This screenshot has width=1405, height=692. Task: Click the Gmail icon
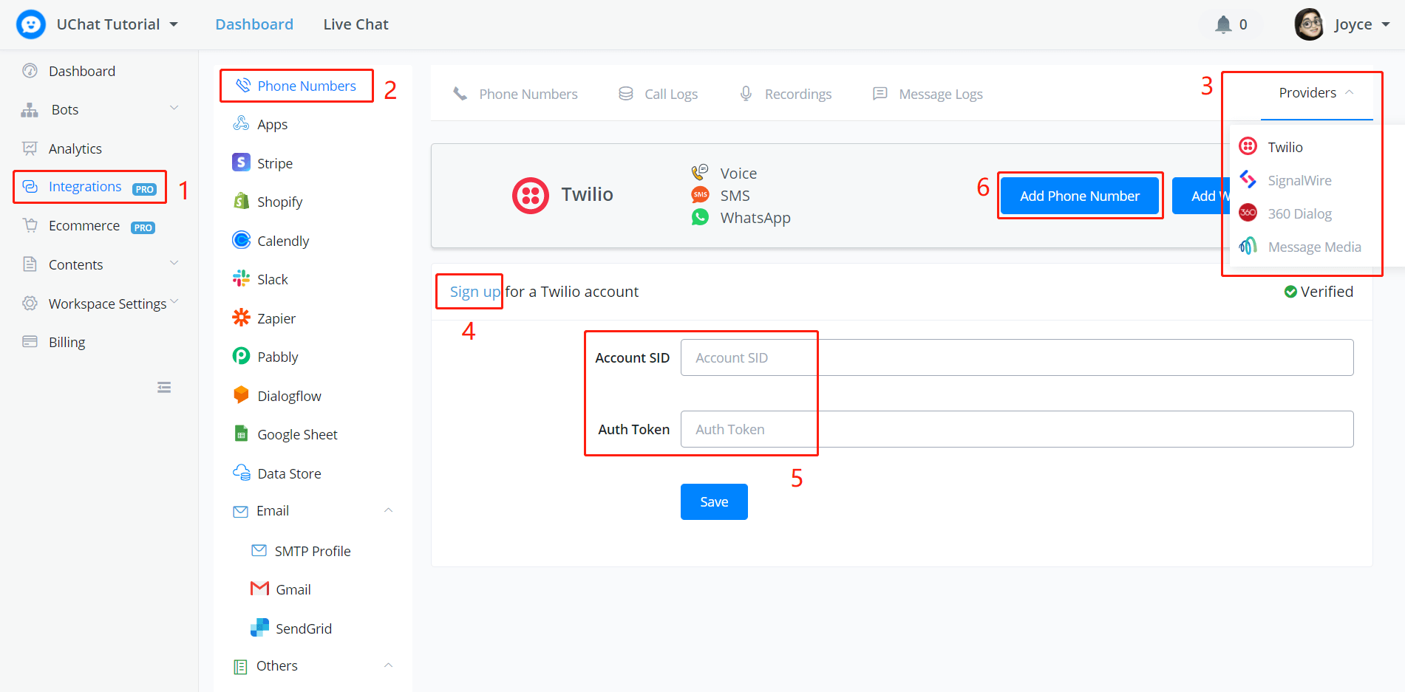click(259, 589)
